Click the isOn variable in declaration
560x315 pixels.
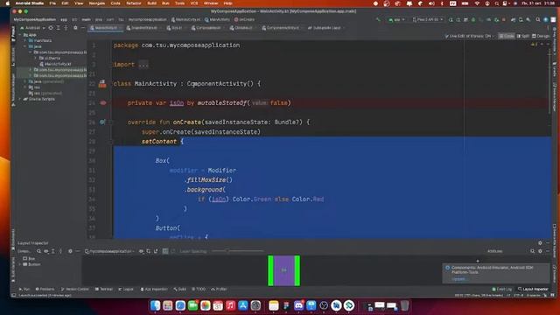pyautogui.click(x=177, y=103)
